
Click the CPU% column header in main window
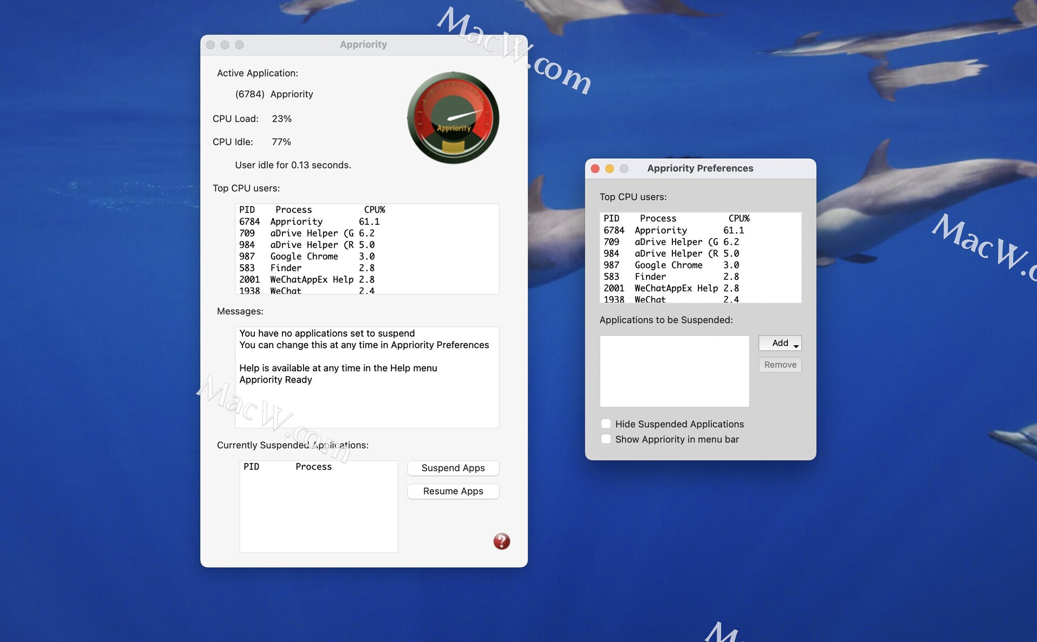[374, 210]
